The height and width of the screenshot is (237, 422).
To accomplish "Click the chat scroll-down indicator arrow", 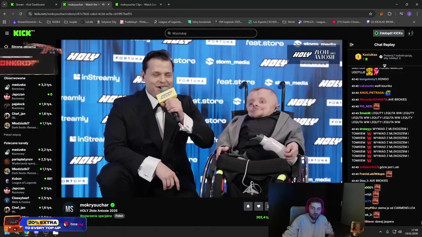I will click(x=384, y=66).
